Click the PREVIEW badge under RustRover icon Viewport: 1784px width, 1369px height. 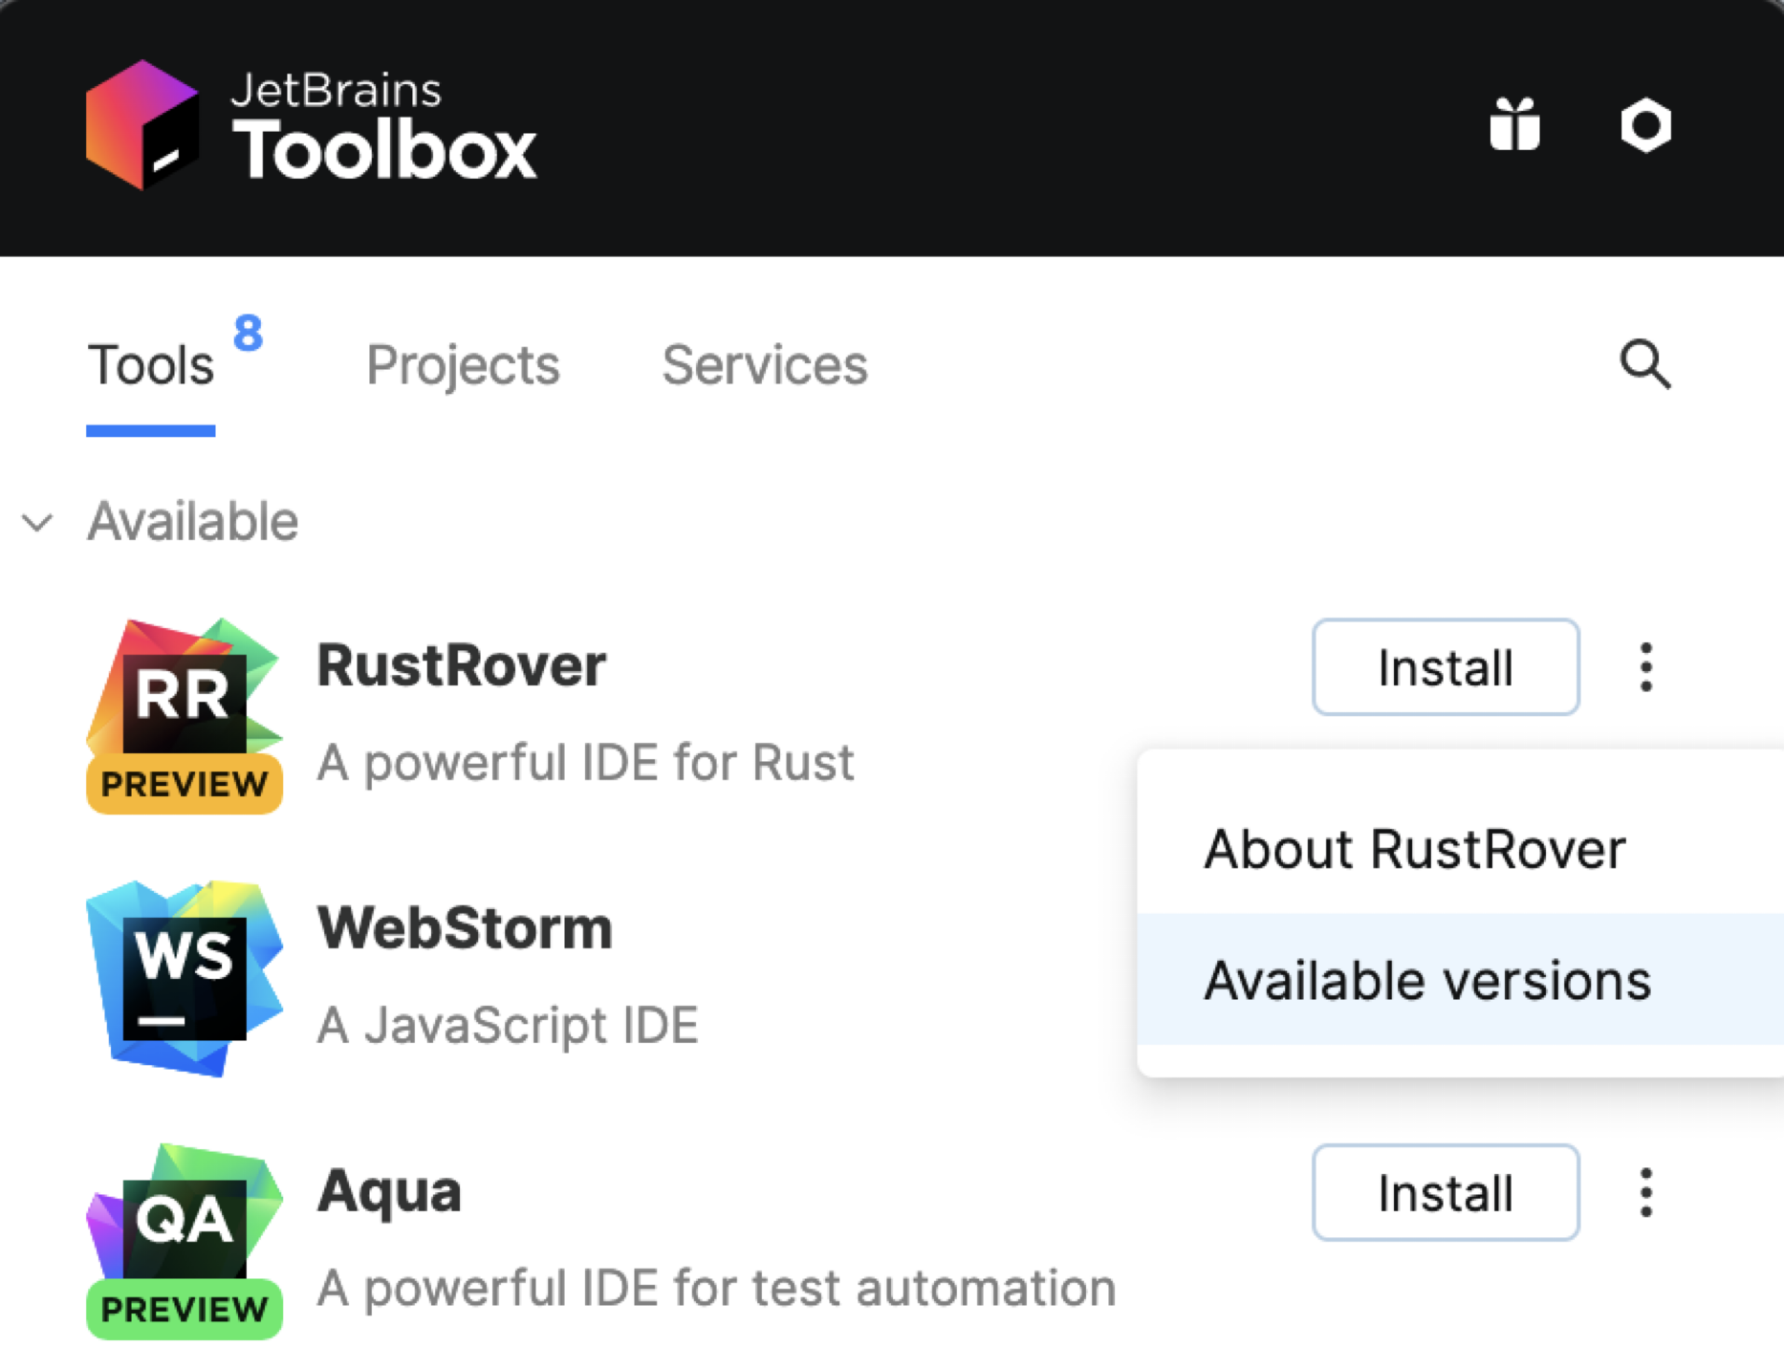pyautogui.click(x=185, y=784)
